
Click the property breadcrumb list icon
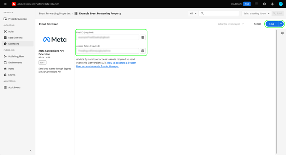76,13
